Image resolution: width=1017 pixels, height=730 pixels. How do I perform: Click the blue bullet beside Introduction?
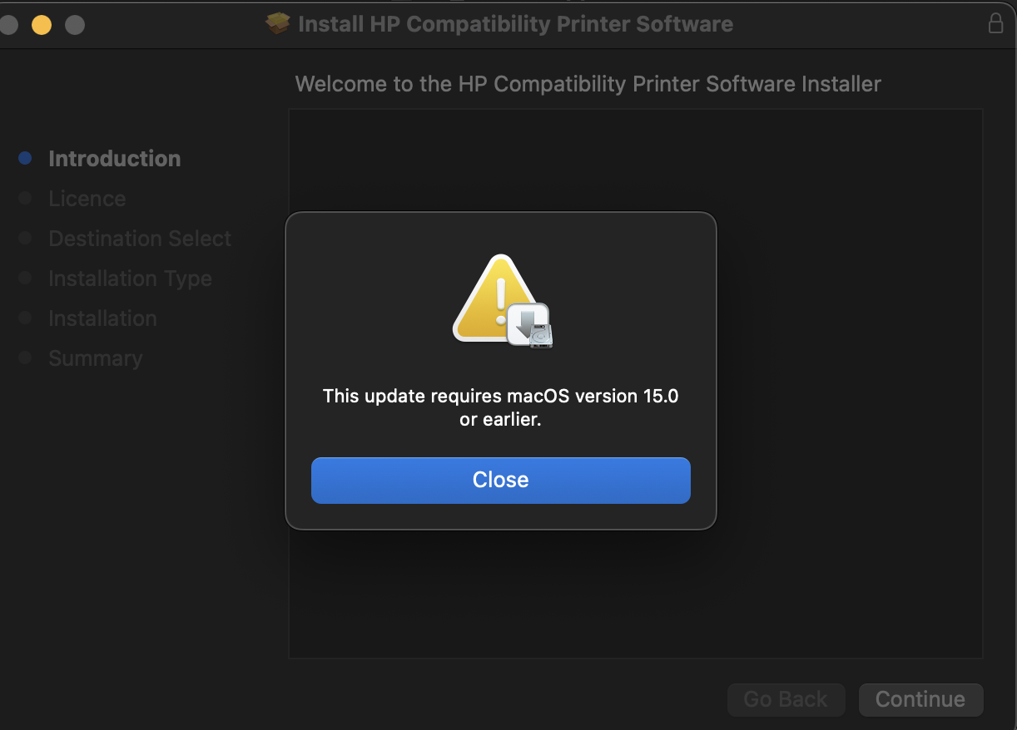click(x=25, y=158)
